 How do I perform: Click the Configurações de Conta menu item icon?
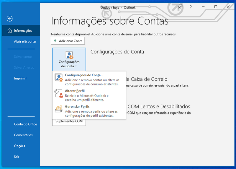(x=59, y=78)
